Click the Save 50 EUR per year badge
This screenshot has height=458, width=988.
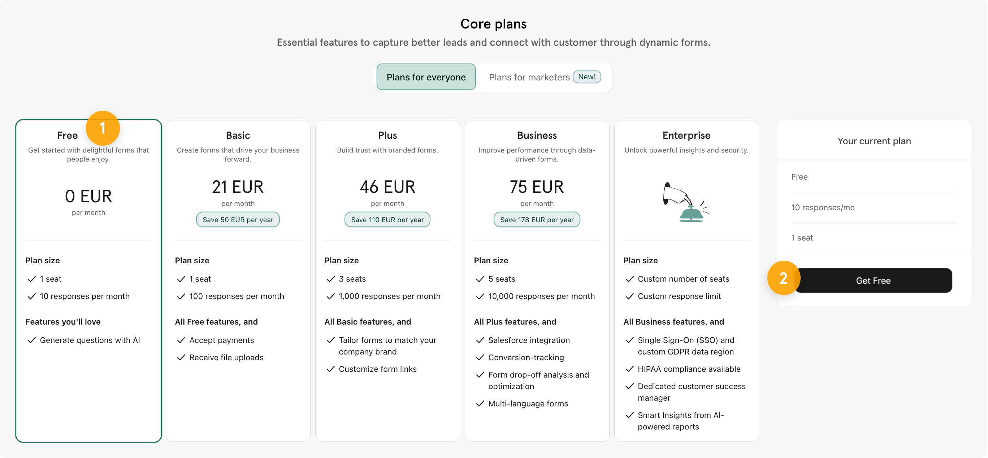click(x=238, y=219)
